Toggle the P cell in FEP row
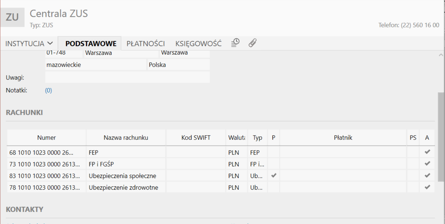This screenshot has width=445, height=224. (274, 152)
